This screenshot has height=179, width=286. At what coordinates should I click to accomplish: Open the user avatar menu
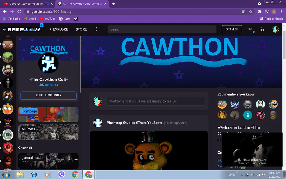pos(275,29)
